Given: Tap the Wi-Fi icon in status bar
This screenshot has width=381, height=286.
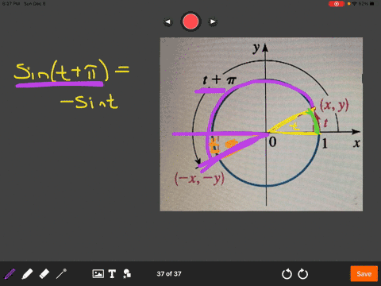Looking at the screenshot, I should point(355,4).
